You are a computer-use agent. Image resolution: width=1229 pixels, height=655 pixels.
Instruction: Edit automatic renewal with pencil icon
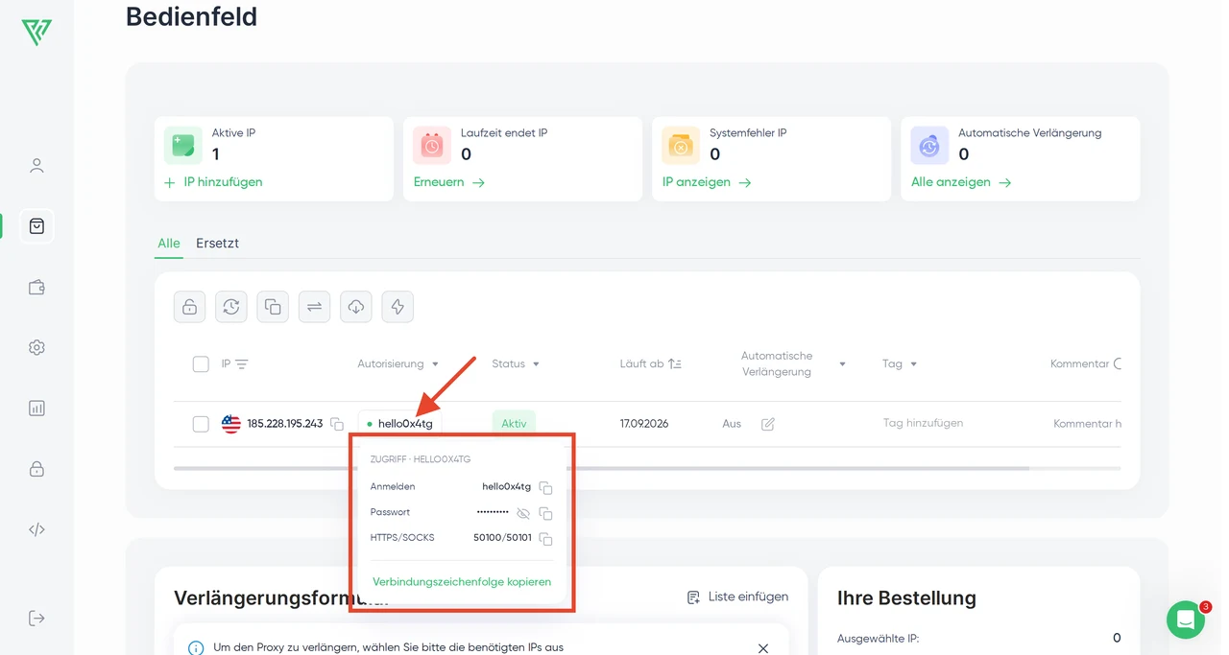click(768, 424)
